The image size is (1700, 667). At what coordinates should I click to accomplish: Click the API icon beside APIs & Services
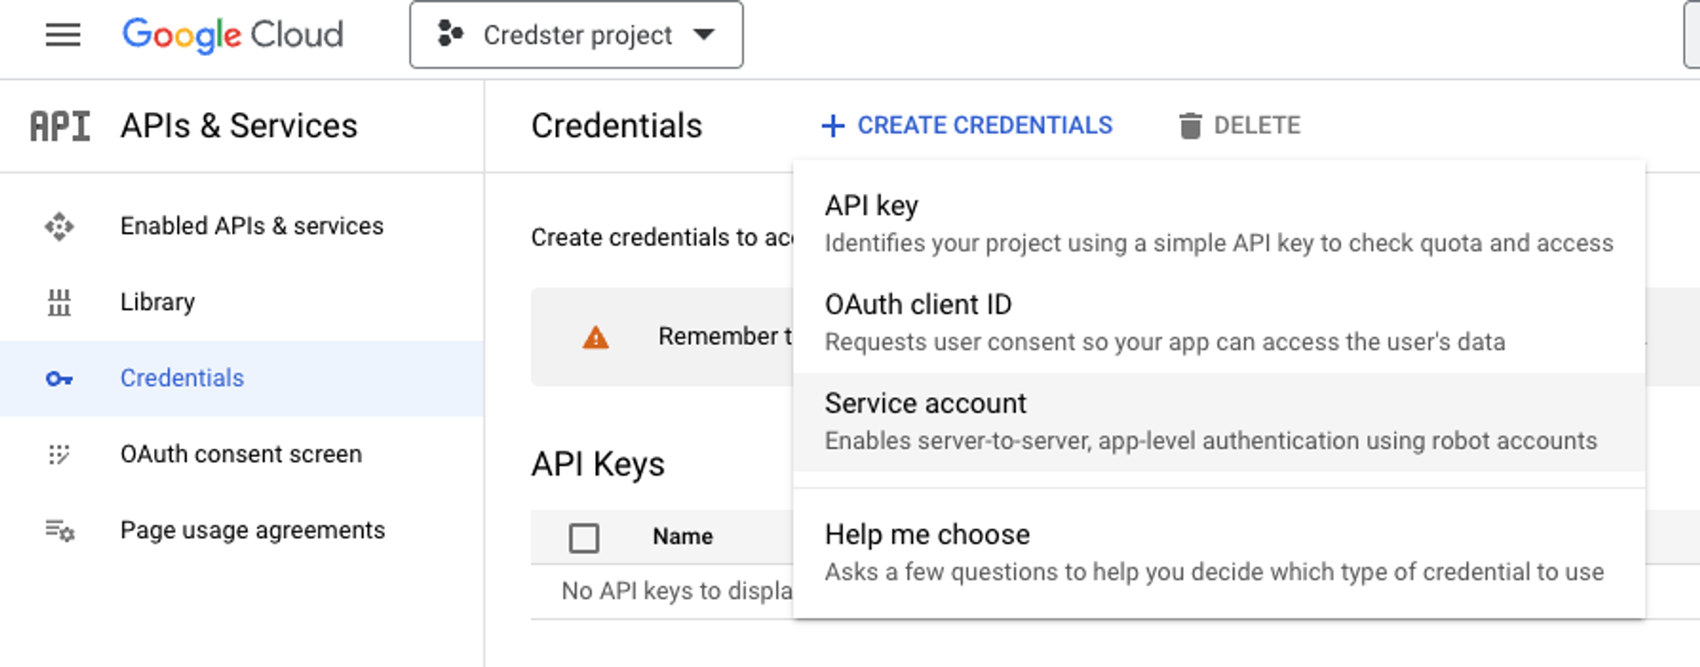pyautogui.click(x=59, y=126)
